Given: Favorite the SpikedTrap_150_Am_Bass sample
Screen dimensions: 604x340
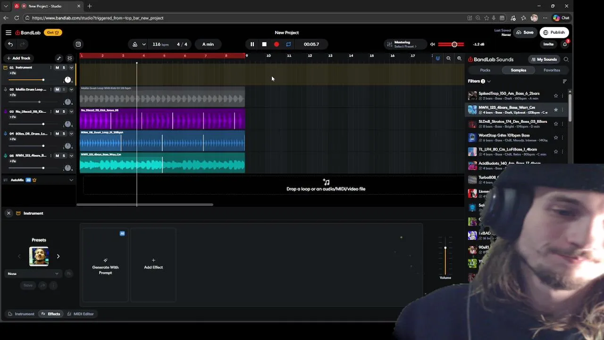Looking at the screenshot, I should [556, 96].
